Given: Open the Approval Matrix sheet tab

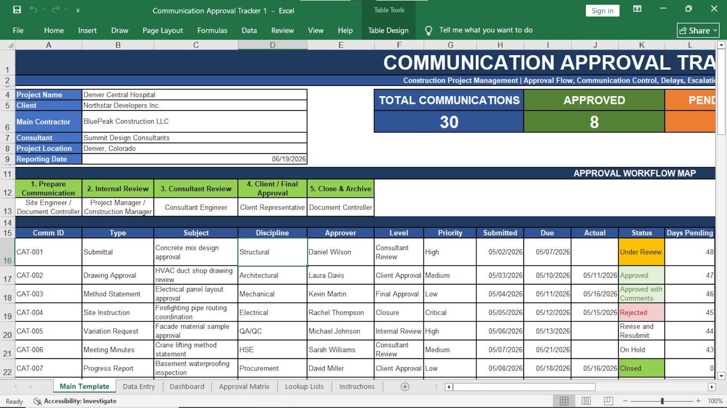Looking at the screenshot, I should click(244, 387).
